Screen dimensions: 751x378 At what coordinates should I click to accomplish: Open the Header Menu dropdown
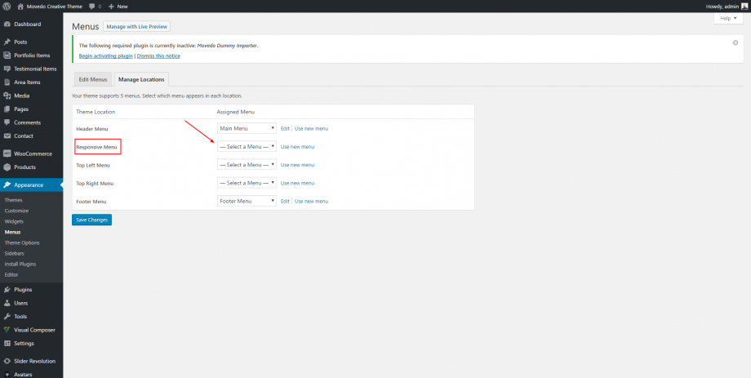tap(247, 128)
